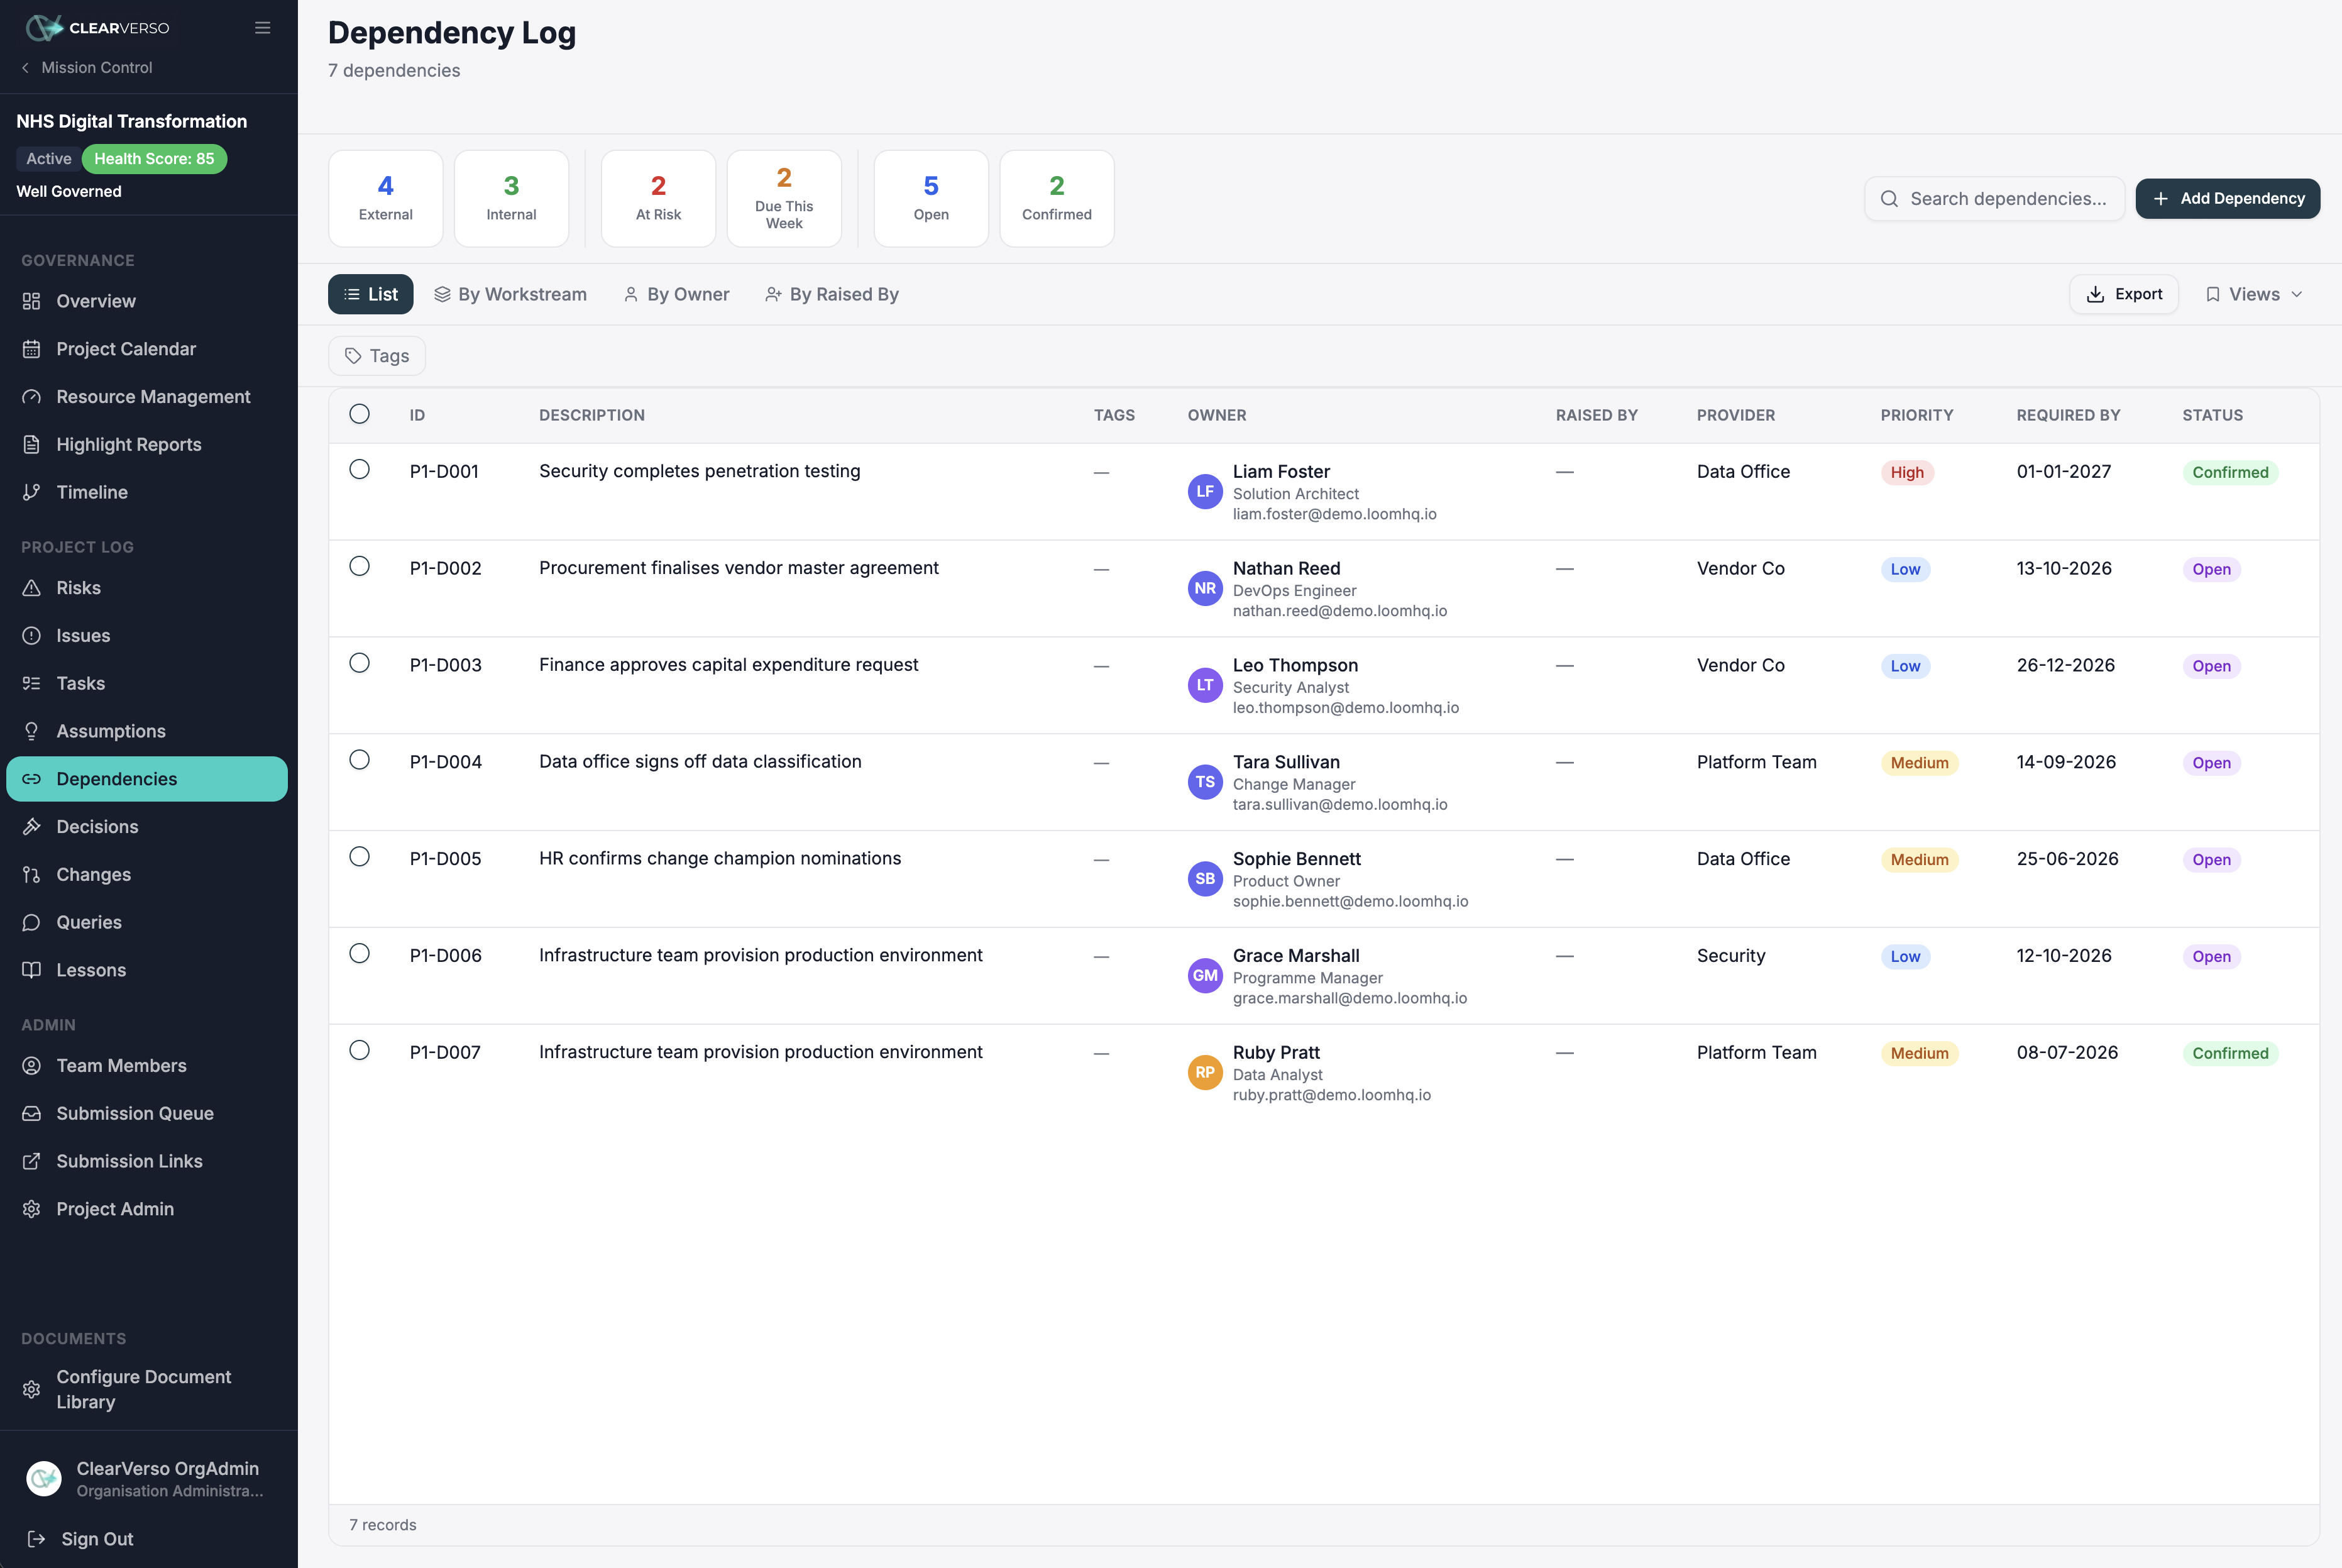Select row P1-D003 checkbox

point(360,664)
